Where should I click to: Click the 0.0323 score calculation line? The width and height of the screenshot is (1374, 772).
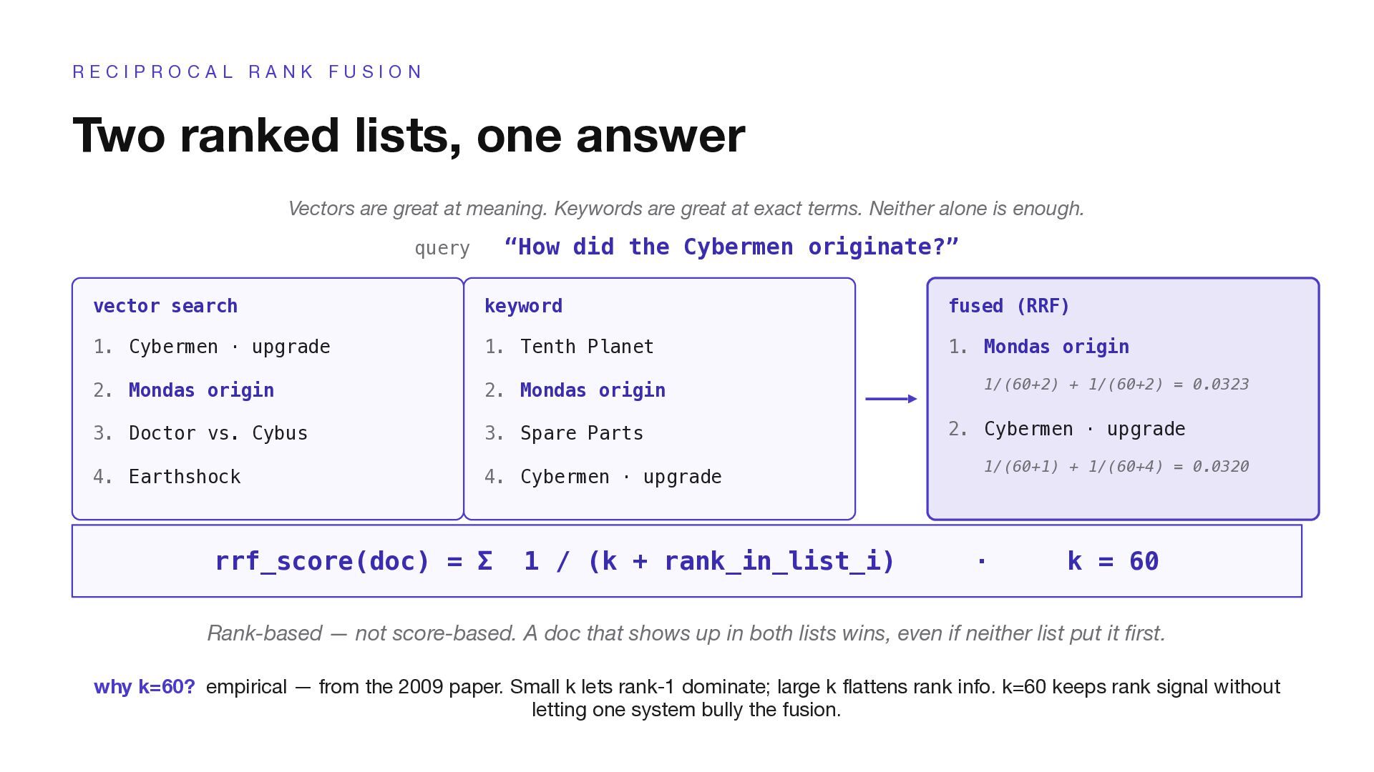[x=1116, y=385]
